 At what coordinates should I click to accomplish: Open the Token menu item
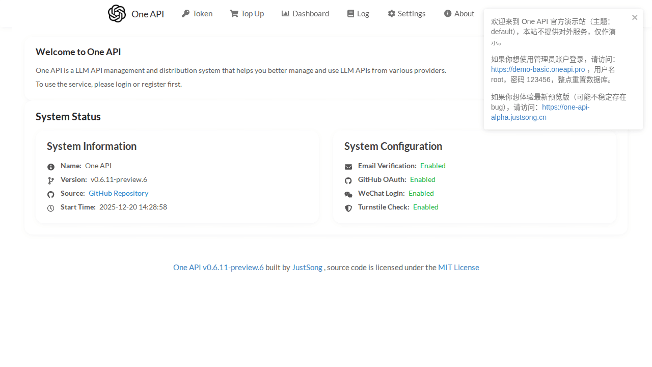click(x=197, y=14)
